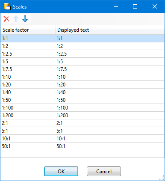Sort by the Scale factor column header
The image size is (165, 181).
[28, 30]
